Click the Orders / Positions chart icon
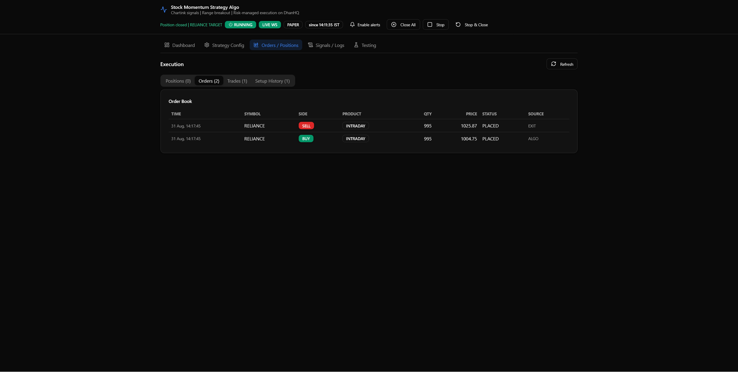 pos(256,45)
